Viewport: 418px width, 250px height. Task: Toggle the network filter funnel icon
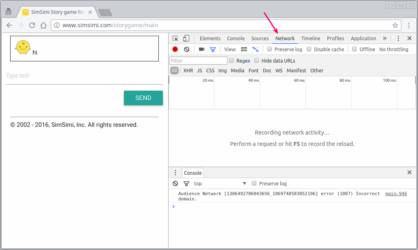click(x=213, y=49)
